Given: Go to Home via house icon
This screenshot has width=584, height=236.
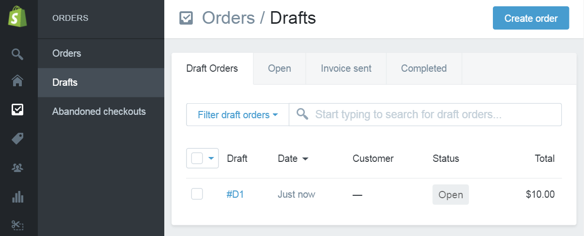Looking at the screenshot, I should point(17,80).
